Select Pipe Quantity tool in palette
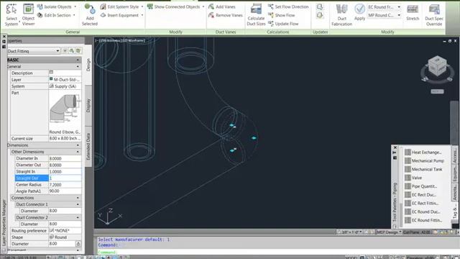The width and height of the screenshot is (460, 259). point(421,186)
